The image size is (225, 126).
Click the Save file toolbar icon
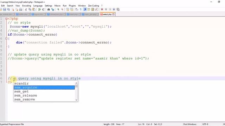click(x=5, y=9)
